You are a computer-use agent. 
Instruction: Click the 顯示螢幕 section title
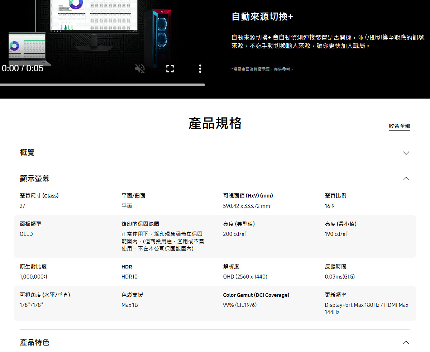[x=35, y=179]
